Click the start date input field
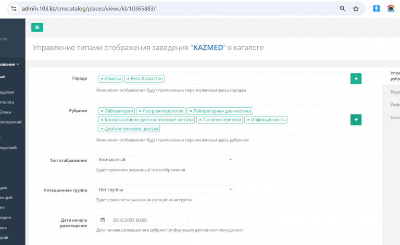The height and width of the screenshot is (245, 400). click(147, 220)
